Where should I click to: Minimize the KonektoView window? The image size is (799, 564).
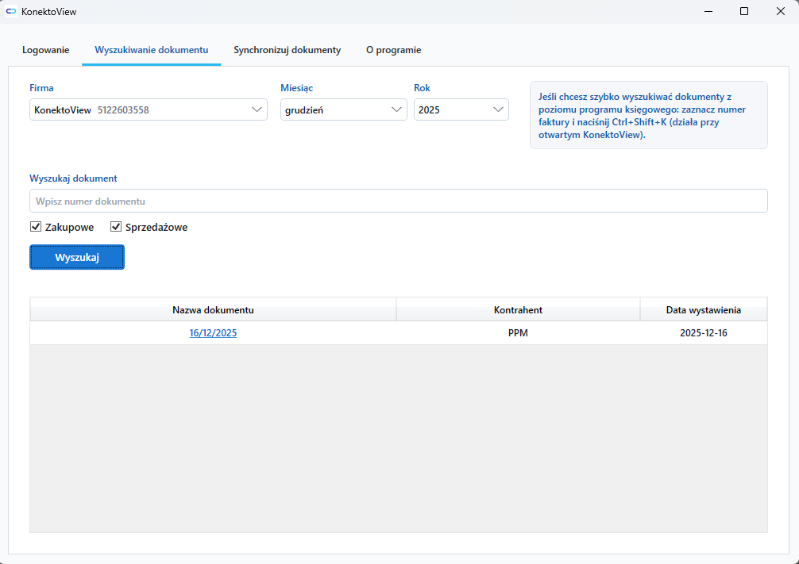707,12
